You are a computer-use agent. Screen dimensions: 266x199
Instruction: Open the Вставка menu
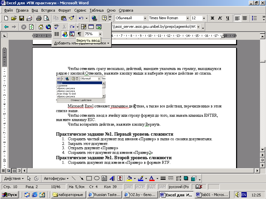48,10
